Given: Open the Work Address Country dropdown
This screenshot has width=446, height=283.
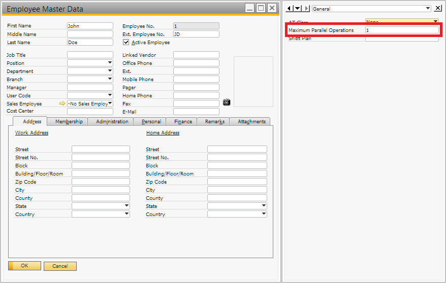Looking at the screenshot, I should pyautogui.click(x=126, y=214).
